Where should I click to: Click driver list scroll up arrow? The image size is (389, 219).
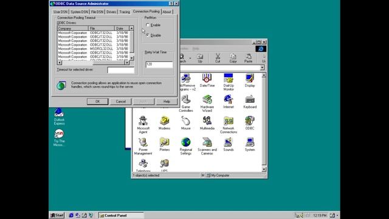click(x=132, y=29)
